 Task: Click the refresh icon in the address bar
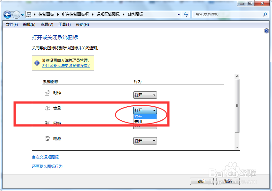click(186, 15)
